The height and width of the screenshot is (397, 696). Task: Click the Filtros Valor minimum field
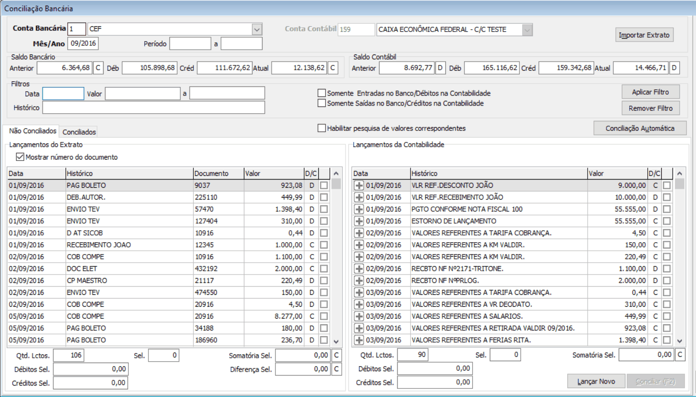142,94
